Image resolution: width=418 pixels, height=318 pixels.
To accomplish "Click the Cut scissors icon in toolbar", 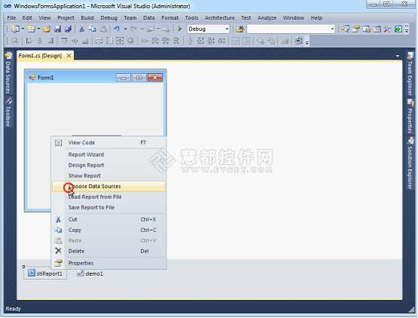I will tap(82, 29).
